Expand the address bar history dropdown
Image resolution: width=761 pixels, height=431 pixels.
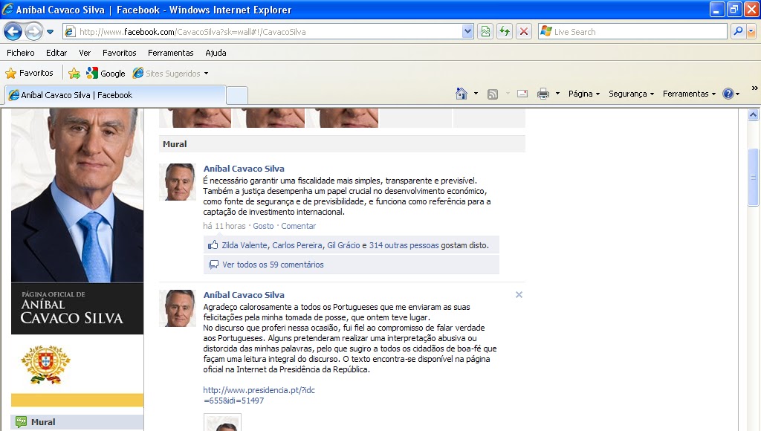[x=467, y=32]
